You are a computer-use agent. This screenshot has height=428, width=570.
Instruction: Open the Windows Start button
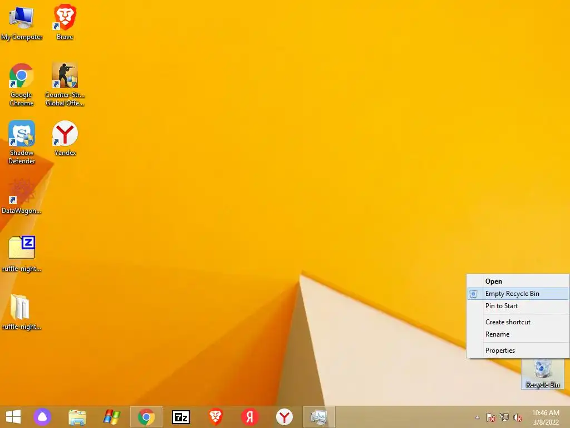(13, 417)
